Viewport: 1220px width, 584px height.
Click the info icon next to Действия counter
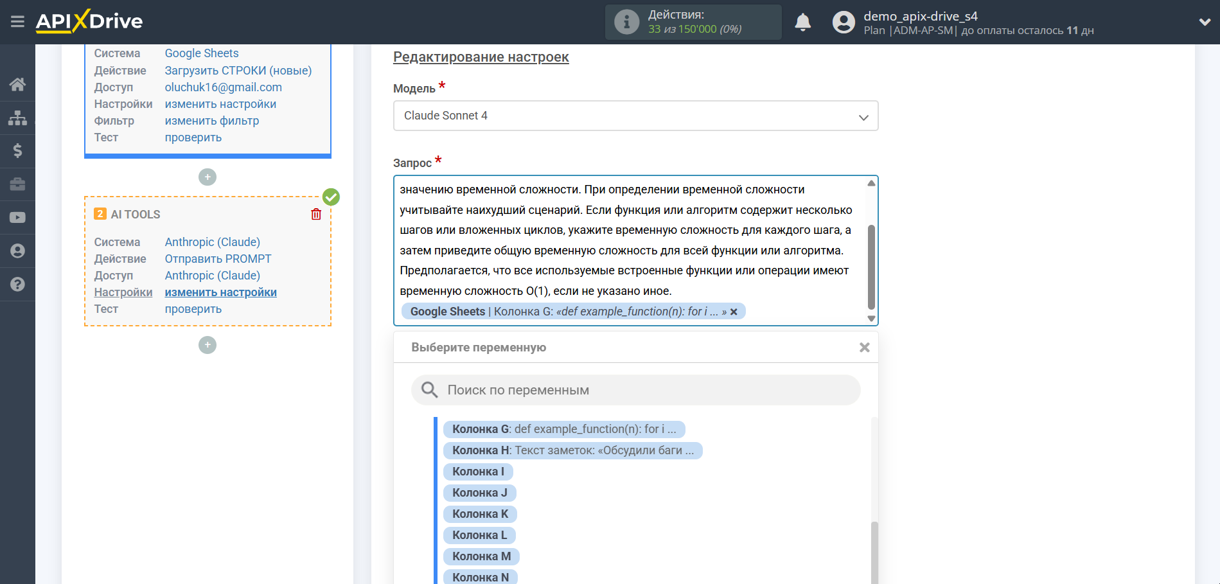(x=625, y=21)
